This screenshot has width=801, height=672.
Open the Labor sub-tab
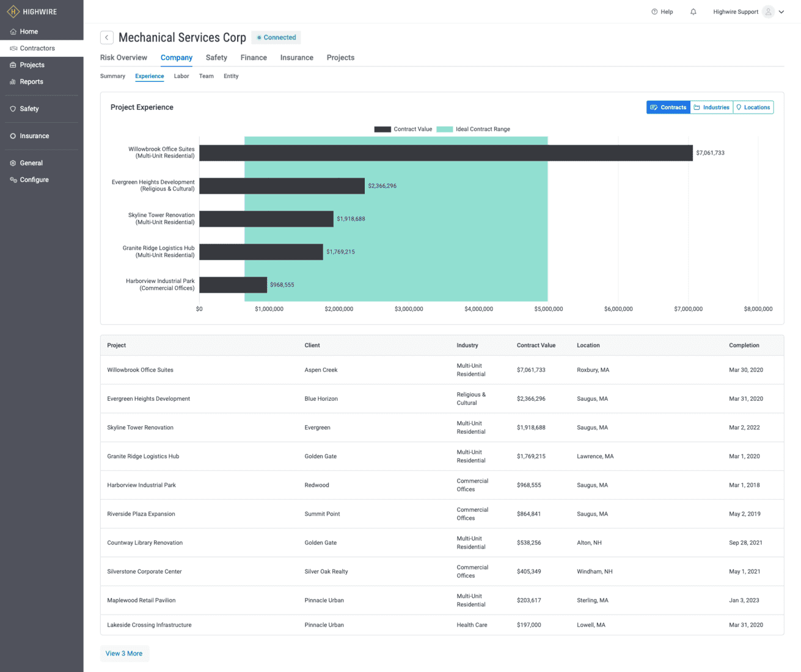[181, 76]
